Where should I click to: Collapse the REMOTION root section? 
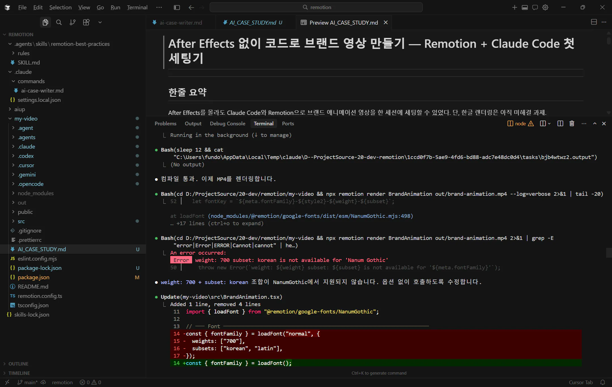[21, 35]
